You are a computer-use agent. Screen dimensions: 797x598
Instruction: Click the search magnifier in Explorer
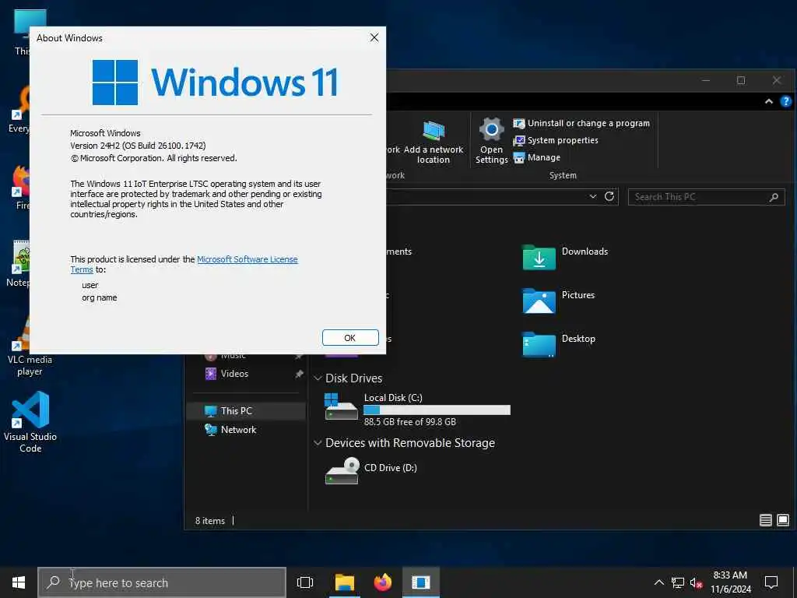pyautogui.click(x=774, y=197)
